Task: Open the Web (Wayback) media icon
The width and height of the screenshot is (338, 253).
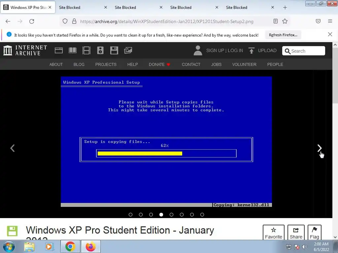Action: 59,50
